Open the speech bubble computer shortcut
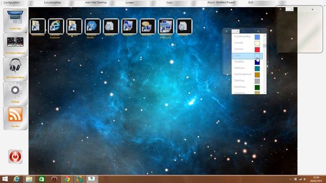This screenshot has height=183, width=326. [147, 26]
